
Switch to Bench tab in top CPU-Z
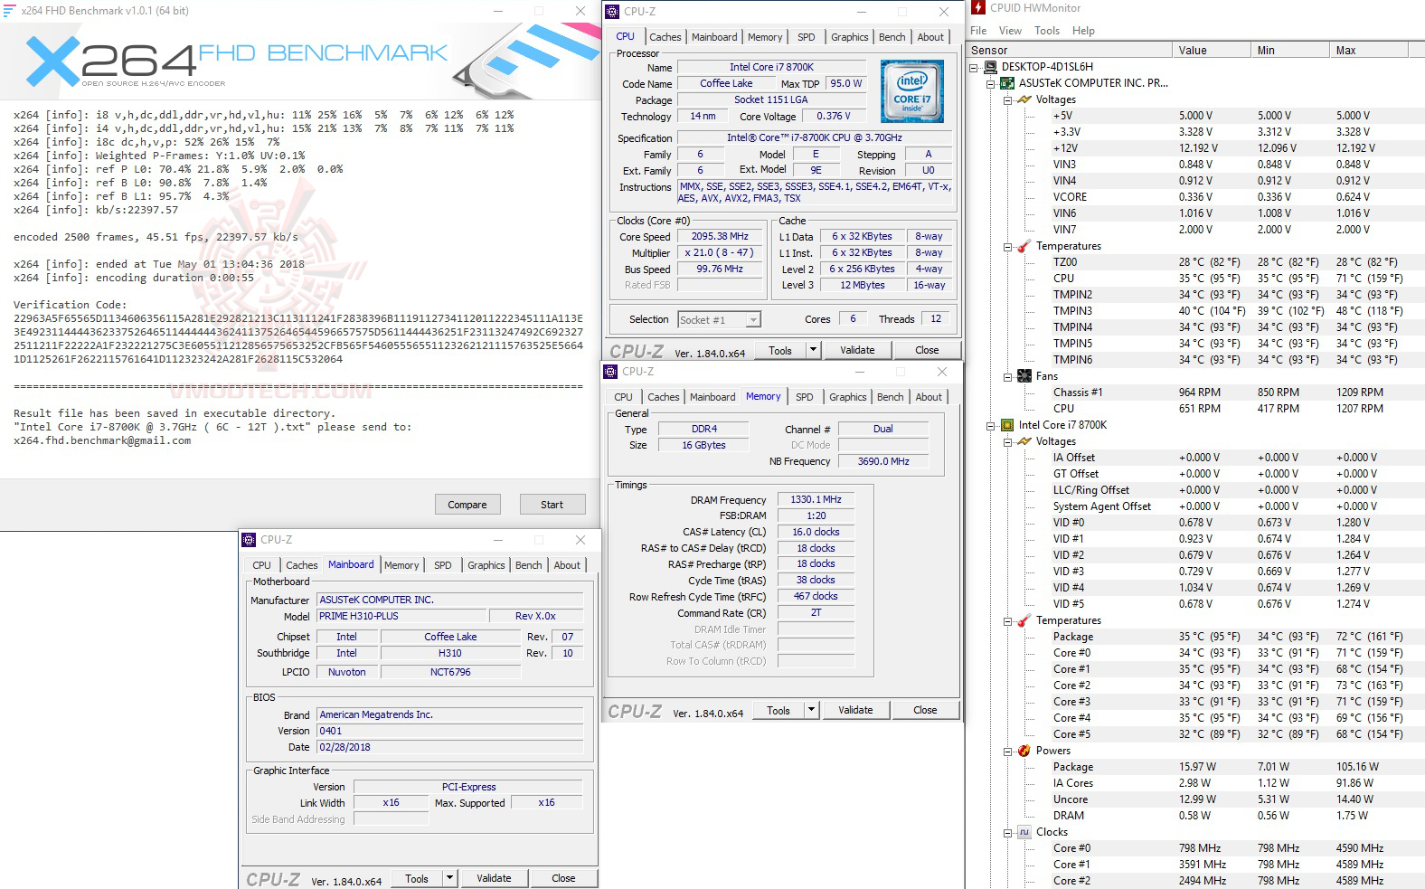coord(892,37)
